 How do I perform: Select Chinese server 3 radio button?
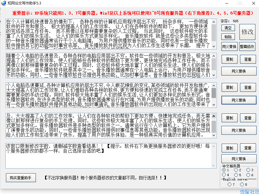tap(248, 170)
